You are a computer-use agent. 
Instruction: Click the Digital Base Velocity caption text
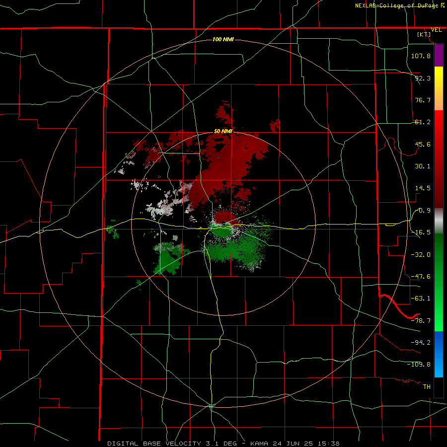point(223,444)
